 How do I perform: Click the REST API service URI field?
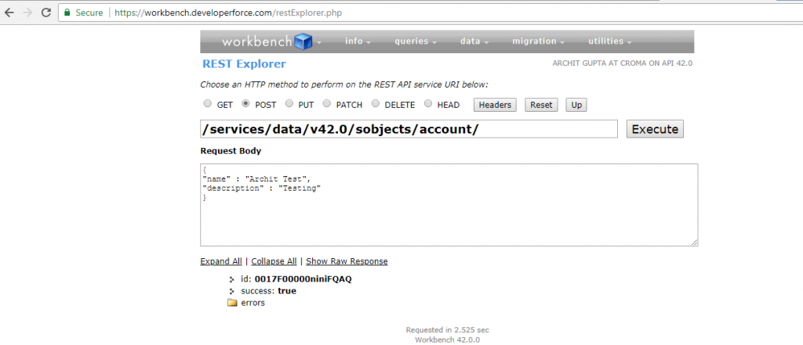(409, 129)
